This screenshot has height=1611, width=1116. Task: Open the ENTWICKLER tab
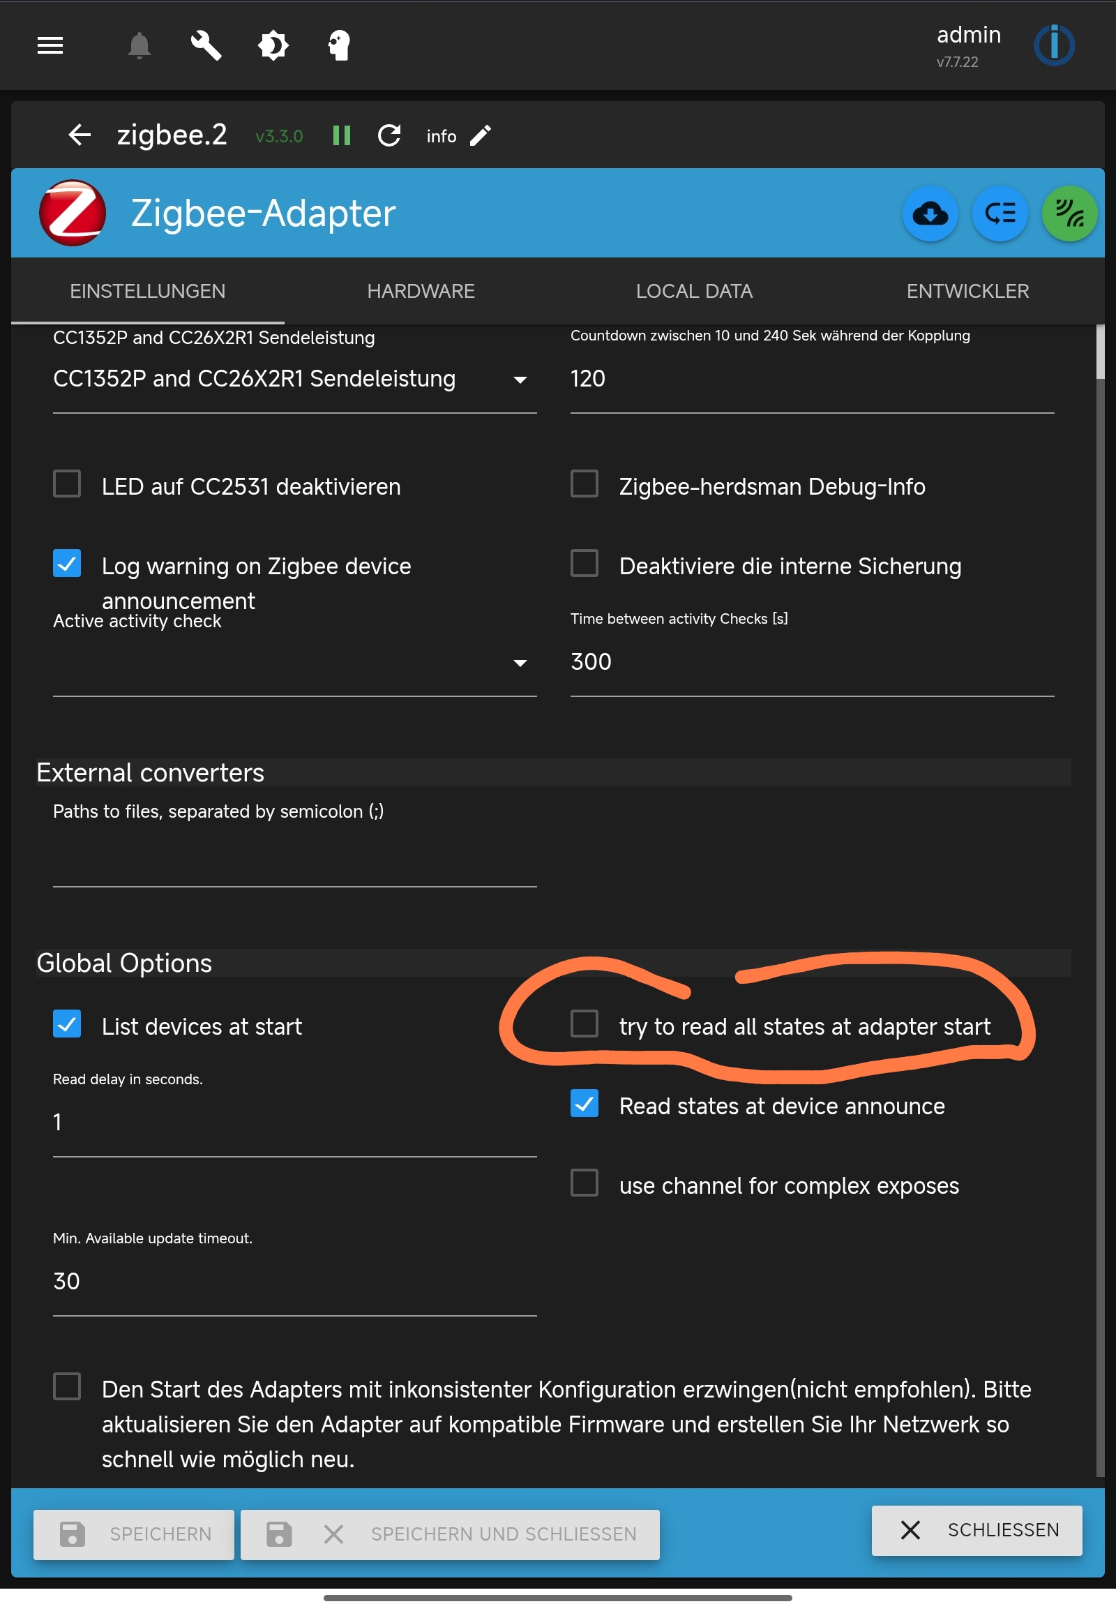point(967,292)
